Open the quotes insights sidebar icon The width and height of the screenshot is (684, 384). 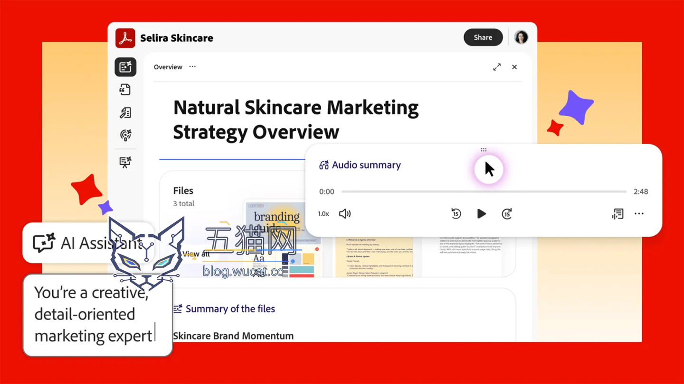125,90
